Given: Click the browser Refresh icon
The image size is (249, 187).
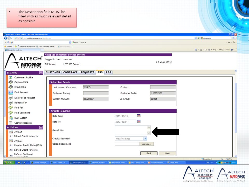Looking at the screenshot, I should pyautogui.click(x=15, y=38).
